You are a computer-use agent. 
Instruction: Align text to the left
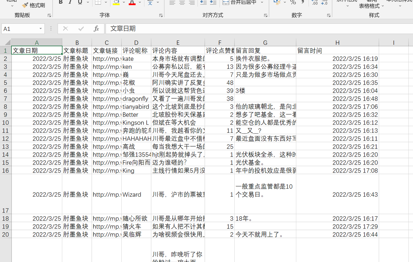click(172, 2)
